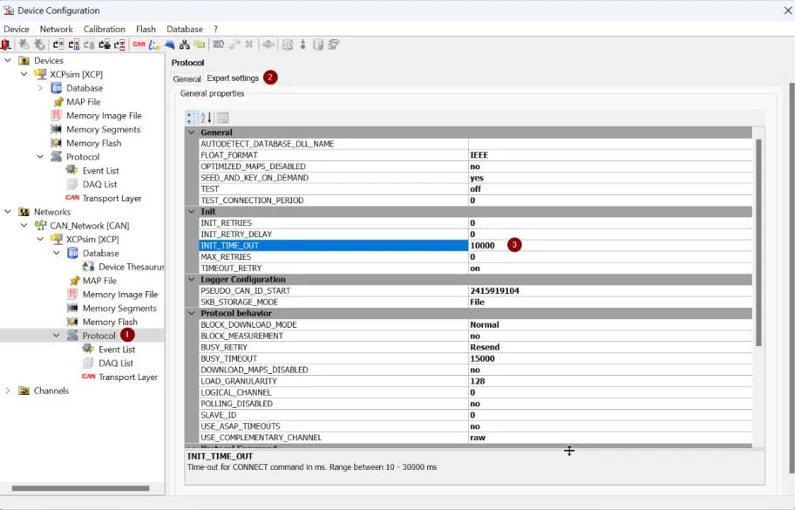Click the Device Thesaurus icon in tree
Screen dimensions: 795x510
(x=88, y=267)
